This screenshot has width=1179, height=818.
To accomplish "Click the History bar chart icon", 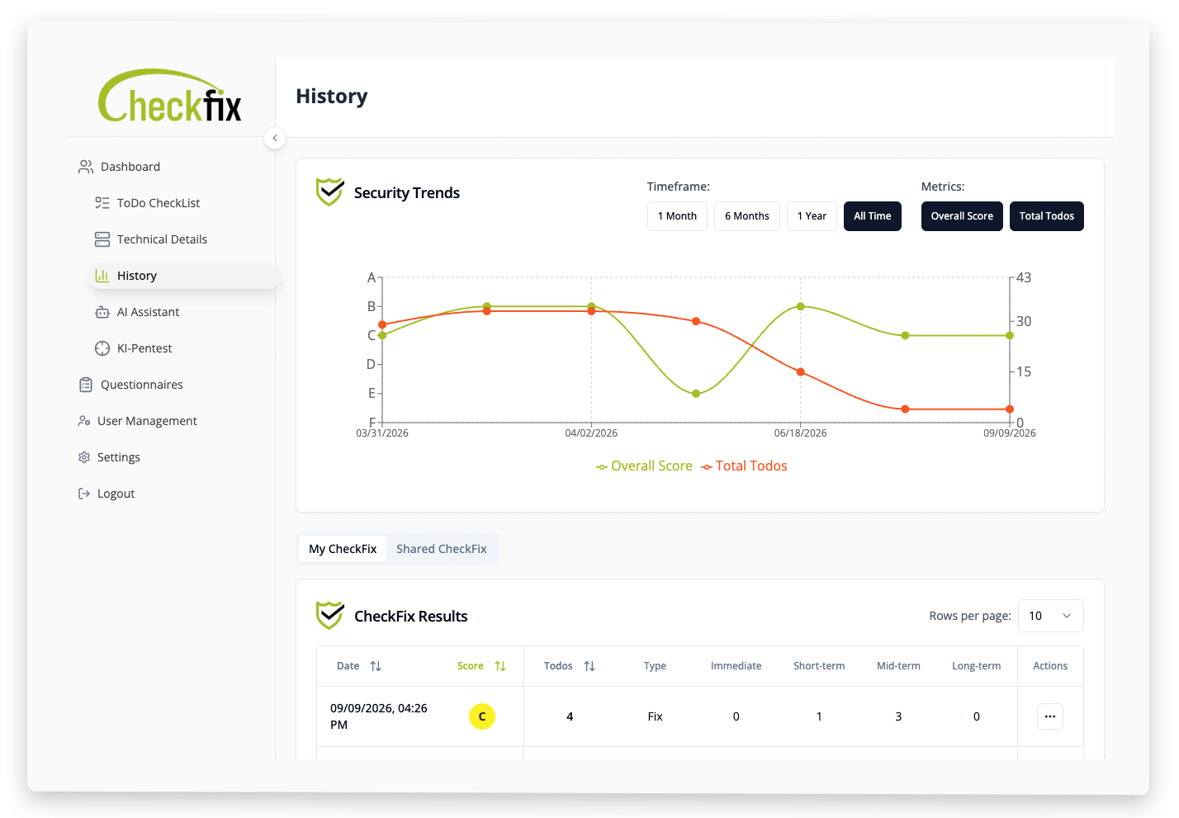I will [102, 276].
